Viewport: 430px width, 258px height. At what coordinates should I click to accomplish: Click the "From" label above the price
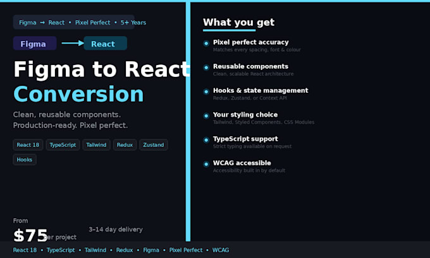click(x=20, y=221)
